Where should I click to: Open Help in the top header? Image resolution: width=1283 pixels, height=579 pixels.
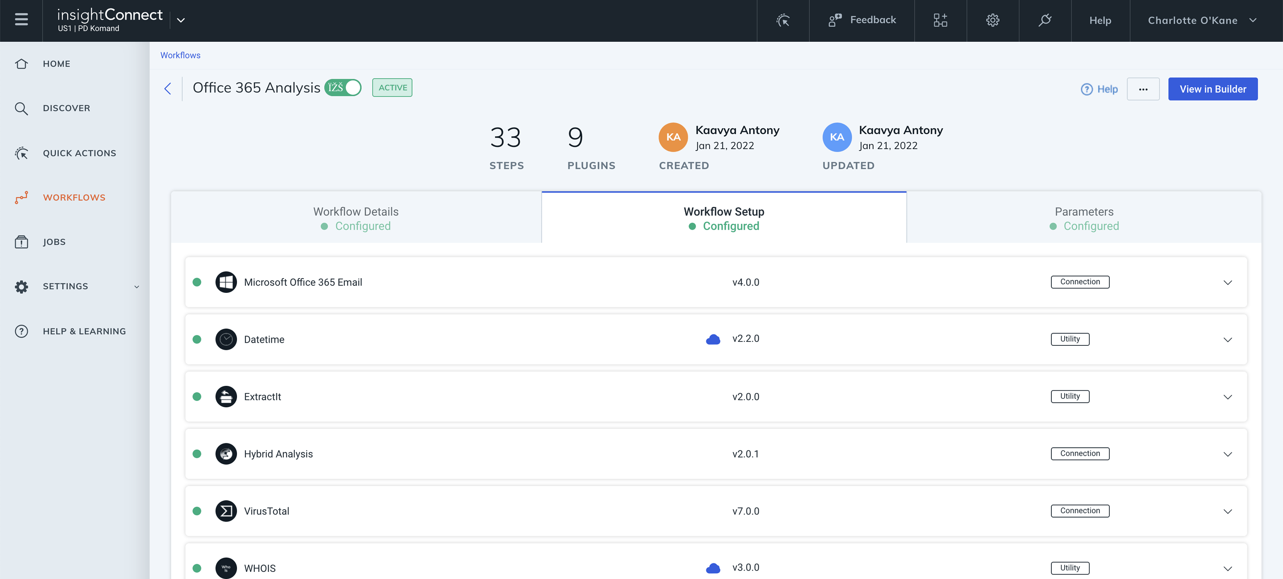pyautogui.click(x=1100, y=20)
